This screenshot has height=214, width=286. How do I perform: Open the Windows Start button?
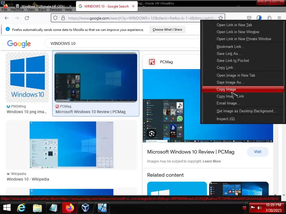[7, 207]
